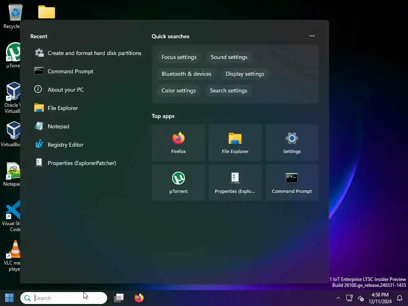This screenshot has height=306, width=408.
Task: Click Focus settings quick search
Action: [179, 57]
